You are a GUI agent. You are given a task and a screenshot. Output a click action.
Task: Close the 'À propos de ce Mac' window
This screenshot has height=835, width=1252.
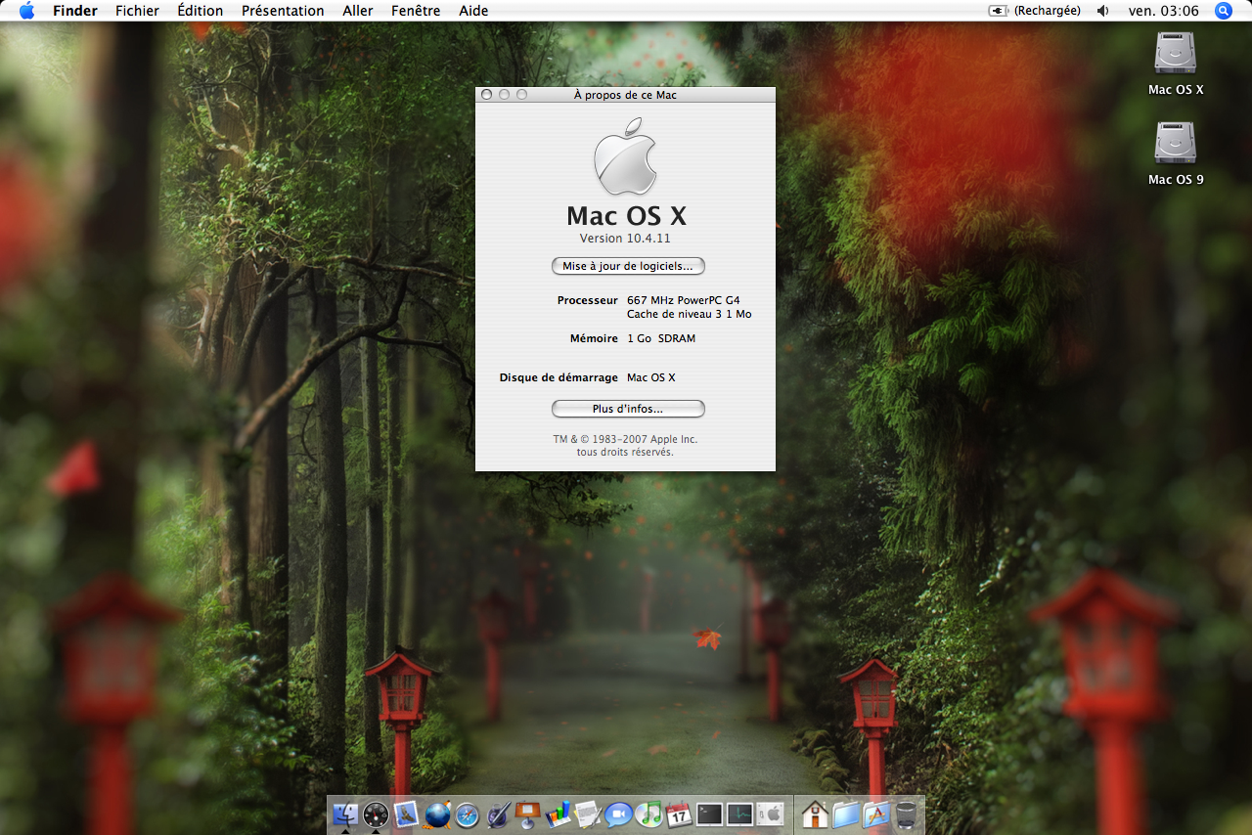[487, 95]
